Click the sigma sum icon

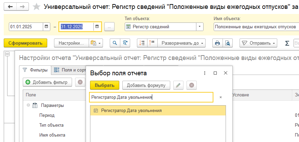point(287,43)
